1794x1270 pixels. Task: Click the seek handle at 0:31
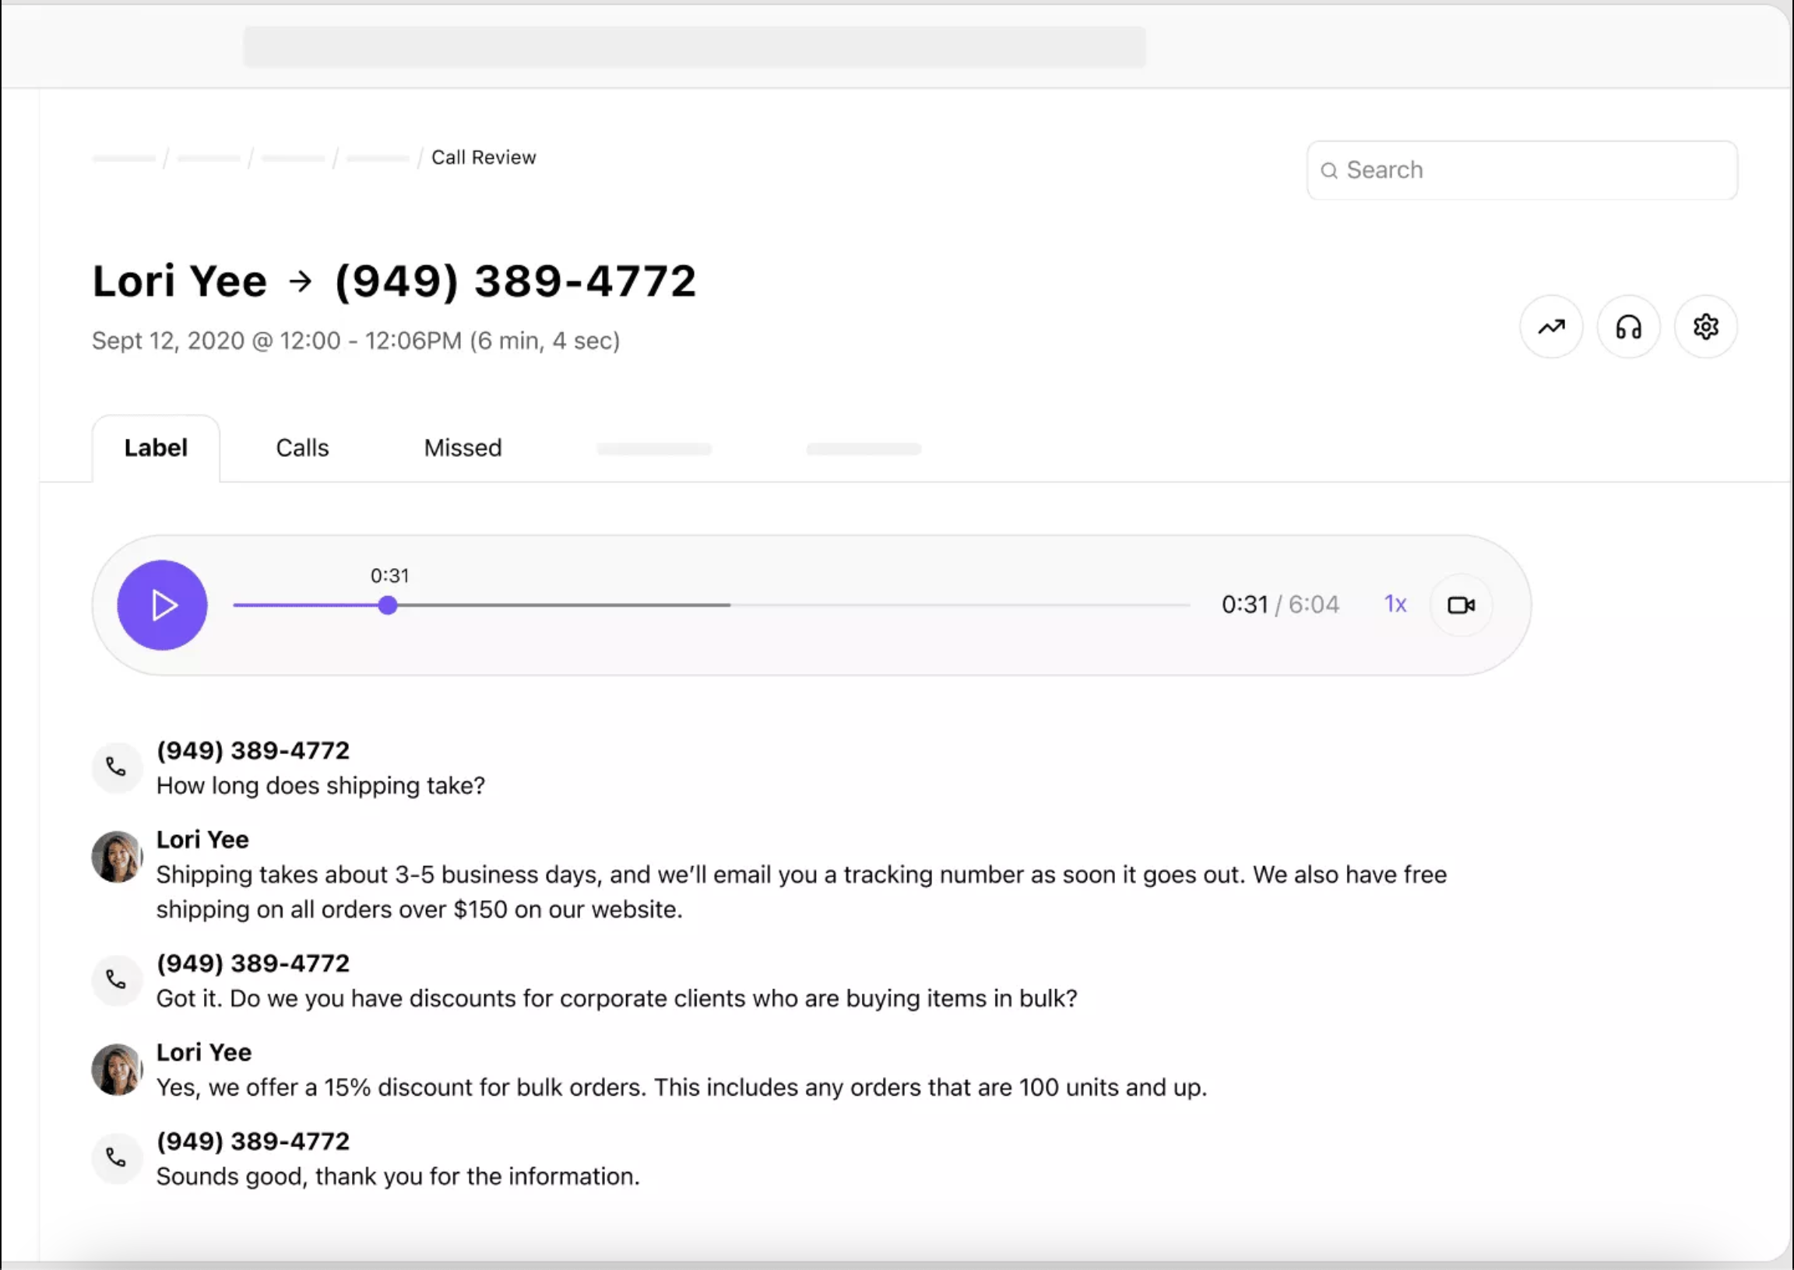(387, 605)
